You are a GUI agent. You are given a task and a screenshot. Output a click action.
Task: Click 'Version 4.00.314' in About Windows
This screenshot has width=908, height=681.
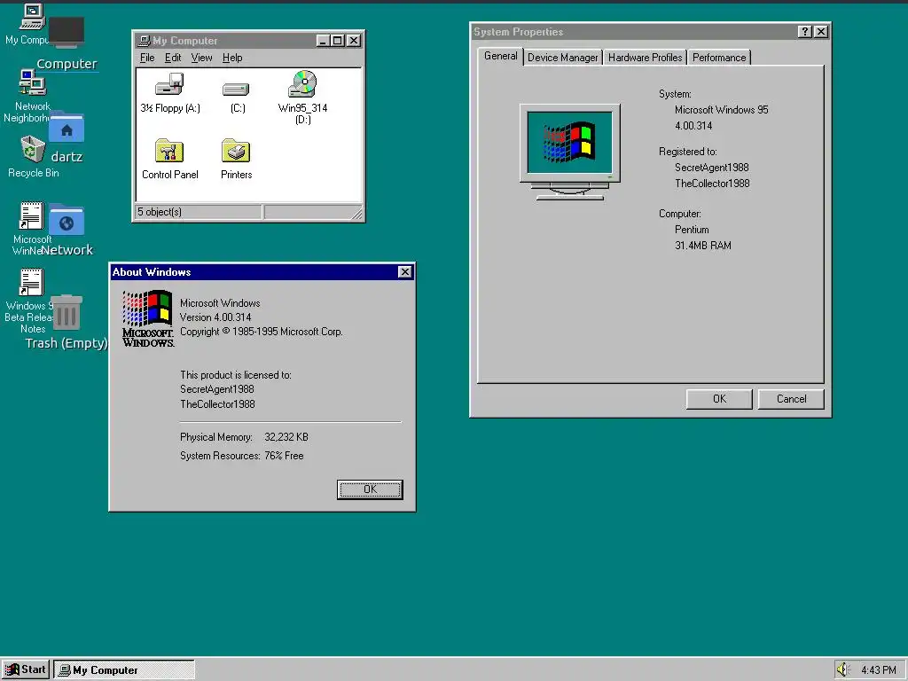tap(215, 317)
